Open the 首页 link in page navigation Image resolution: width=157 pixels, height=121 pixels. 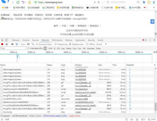point(56,26)
